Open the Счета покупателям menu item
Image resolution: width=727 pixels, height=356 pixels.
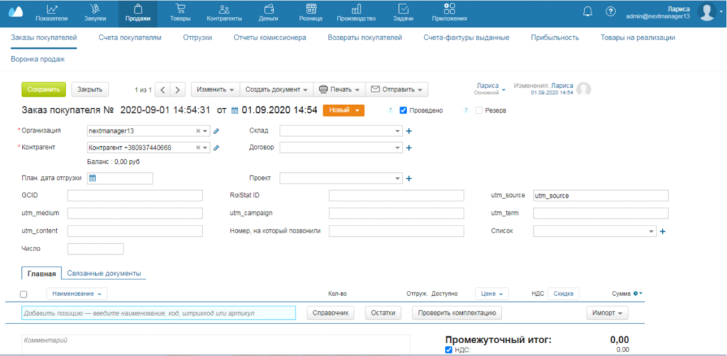click(130, 37)
